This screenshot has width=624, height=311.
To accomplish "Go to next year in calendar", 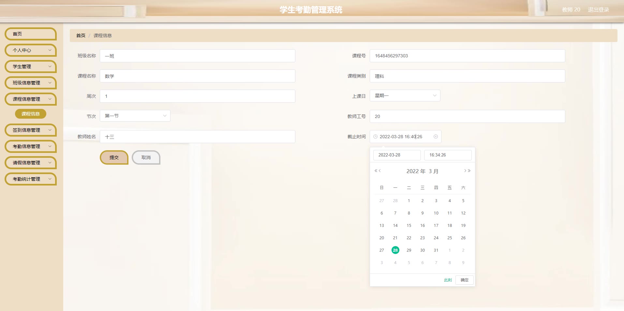I will pyautogui.click(x=469, y=171).
